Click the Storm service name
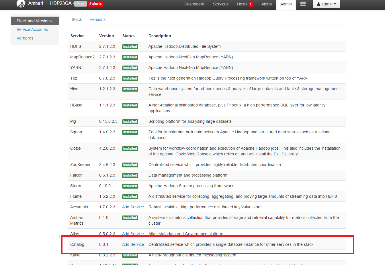385x265 pixels. point(76,186)
